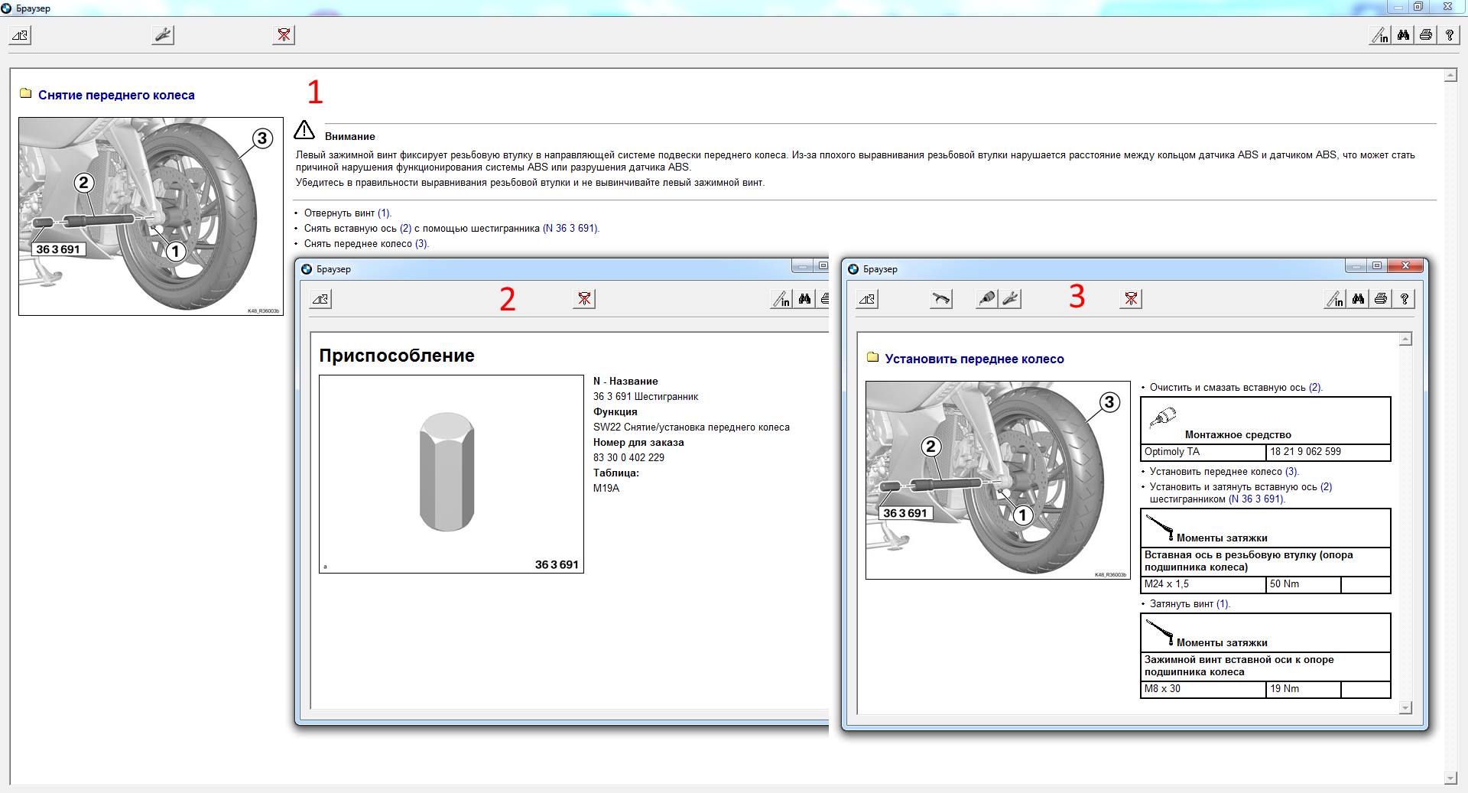Screen dimensions: 1468x793
Task: Open the hexagon tool 36 3 691 illustration
Action: (451, 474)
